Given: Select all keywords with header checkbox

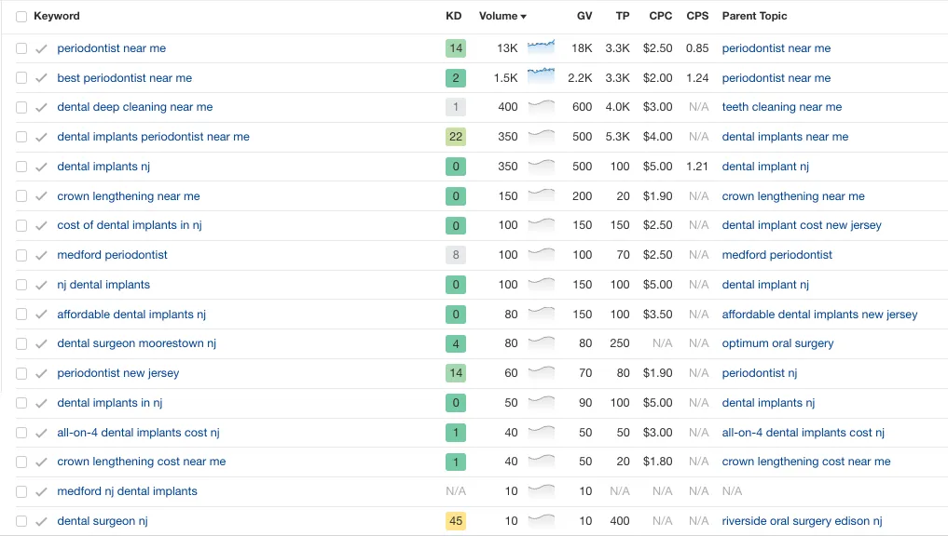Looking at the screenshot, I should click(21, 17).
